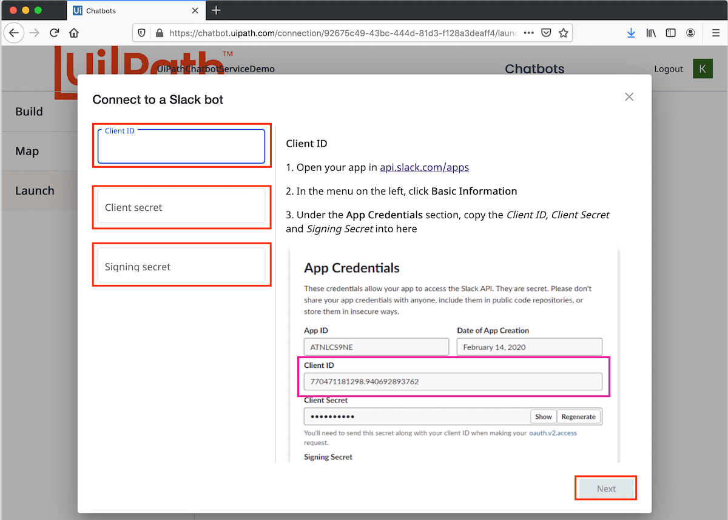Click the Logout link

click(x=669, y=69)
